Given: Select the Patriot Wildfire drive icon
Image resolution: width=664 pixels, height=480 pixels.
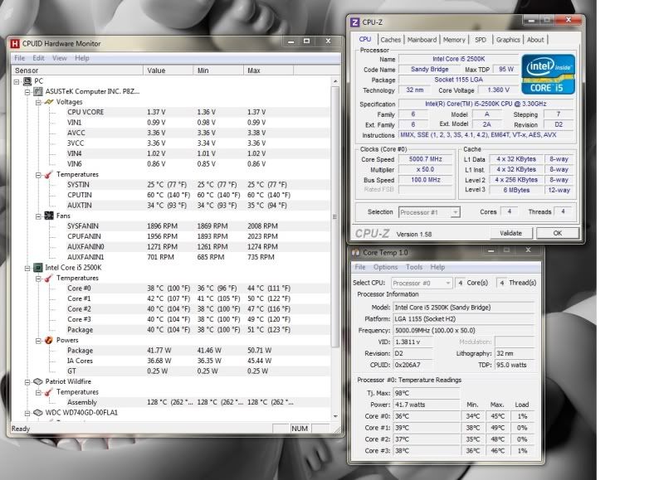Looking at the screenshot, I should pyautogui.click(x=37, y=381).
